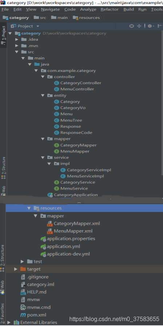Image resolution: width=163 pixels, height=326 pixels.
Task: Collapse the category project root
Action: coord(10,33)
